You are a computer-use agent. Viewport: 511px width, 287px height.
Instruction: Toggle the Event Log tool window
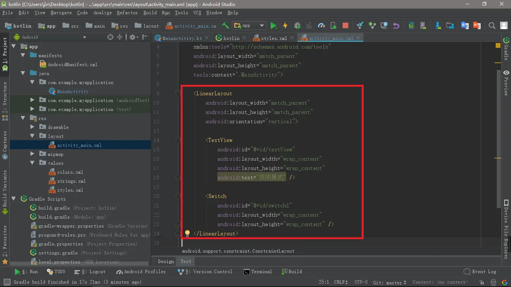(480, 272)
